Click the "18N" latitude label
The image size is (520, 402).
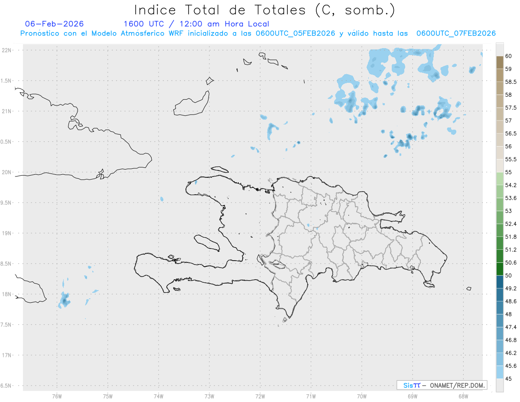(x=7, y=294)
